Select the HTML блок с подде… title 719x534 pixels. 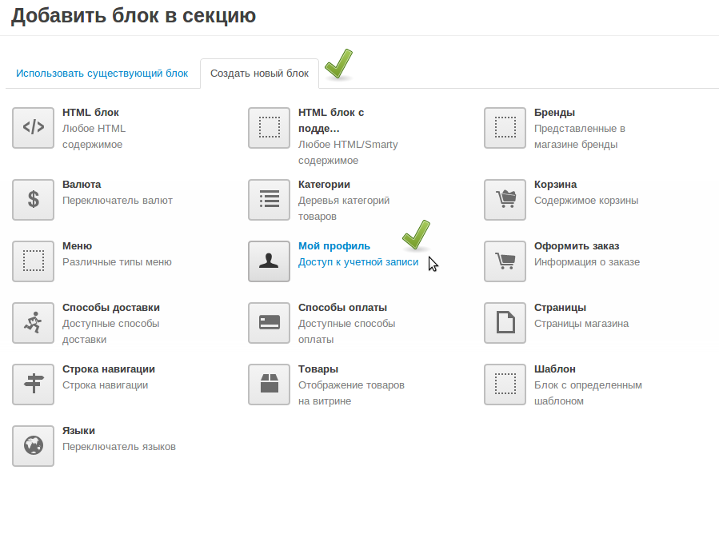coord(330,120)
